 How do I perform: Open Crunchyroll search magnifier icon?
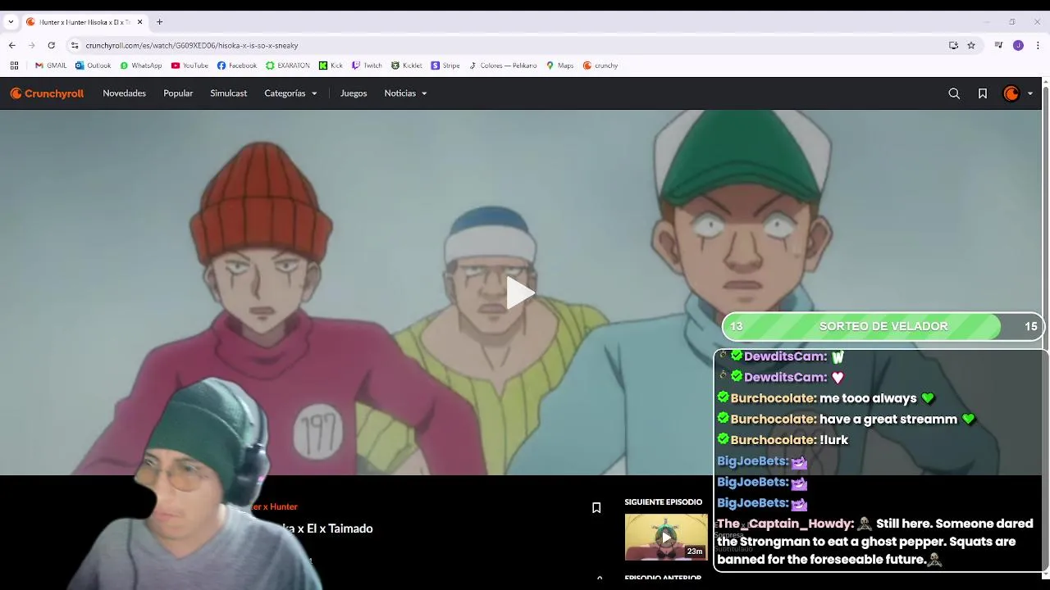pos(954,93)
